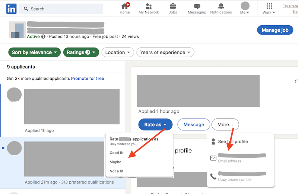Screen dimensions: 298x194
Task: Select Not a fit rating option
Action: tap(117, 171)
